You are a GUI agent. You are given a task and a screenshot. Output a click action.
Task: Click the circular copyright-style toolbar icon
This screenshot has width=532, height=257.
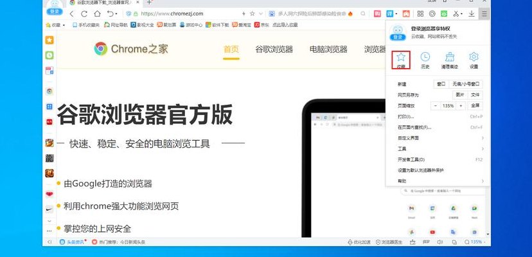tap(432, 13)
